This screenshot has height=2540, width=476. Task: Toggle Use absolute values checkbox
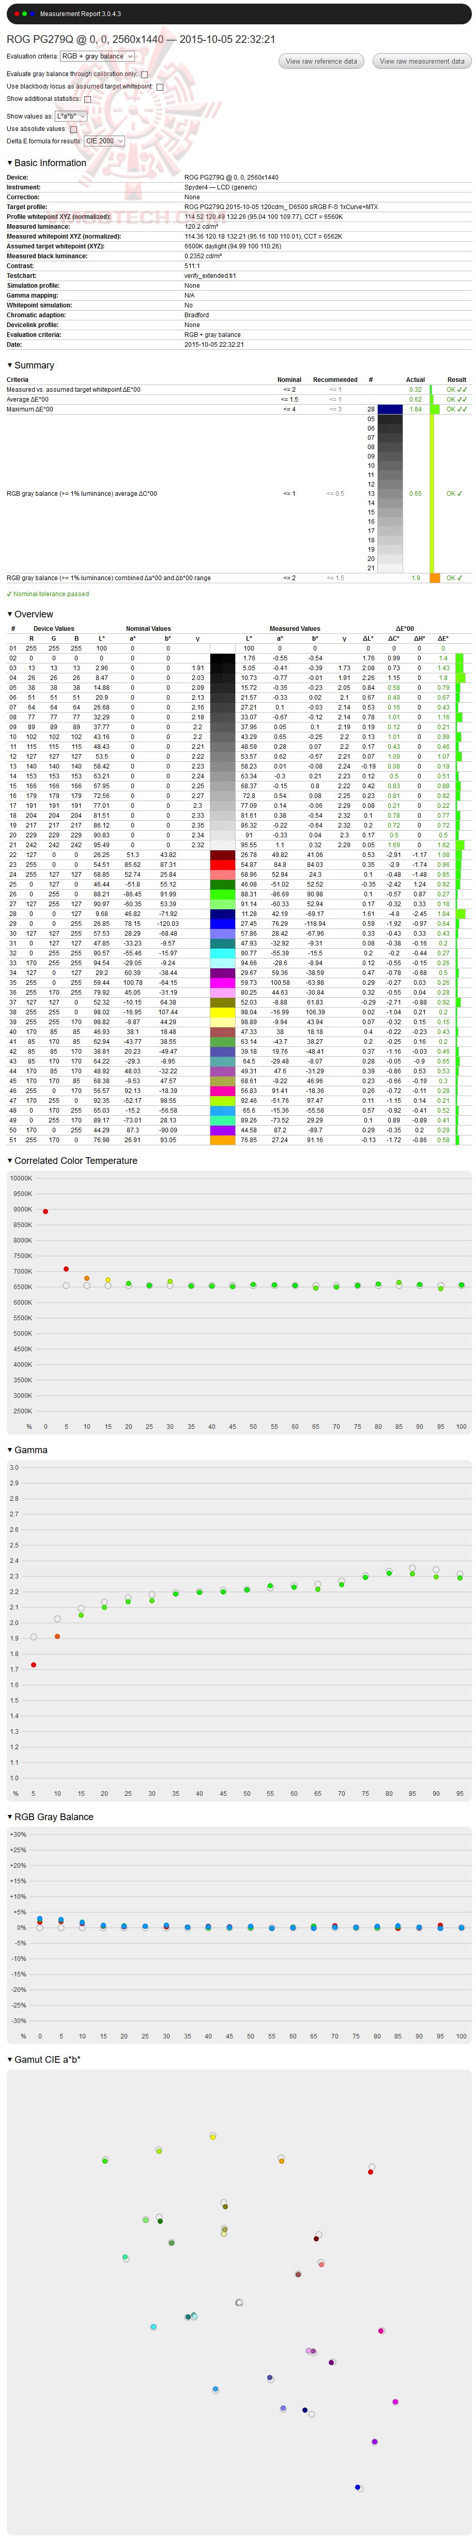tap(73, 129)
